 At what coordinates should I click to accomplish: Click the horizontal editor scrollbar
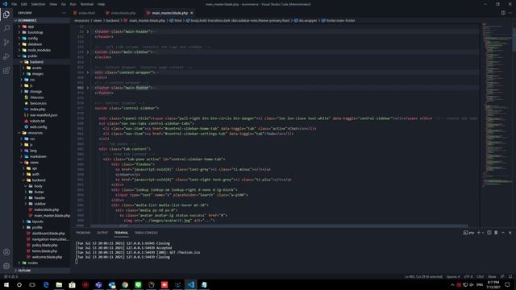coord(279,226)
